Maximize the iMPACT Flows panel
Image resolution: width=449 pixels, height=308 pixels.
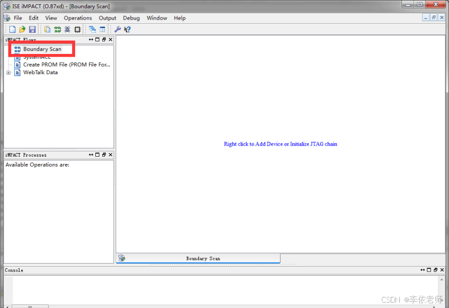(97, 40)
